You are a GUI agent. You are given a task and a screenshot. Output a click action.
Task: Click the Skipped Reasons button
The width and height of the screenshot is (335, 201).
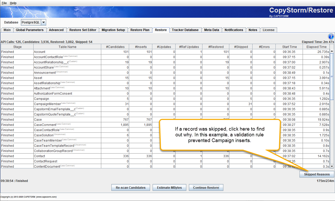click(317, 174)
